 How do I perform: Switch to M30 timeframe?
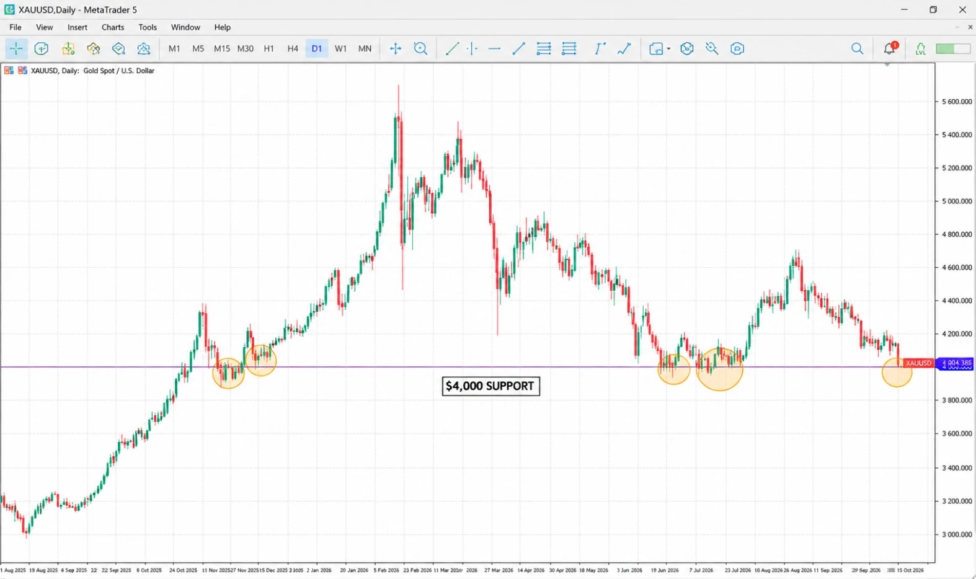[245, 48]
